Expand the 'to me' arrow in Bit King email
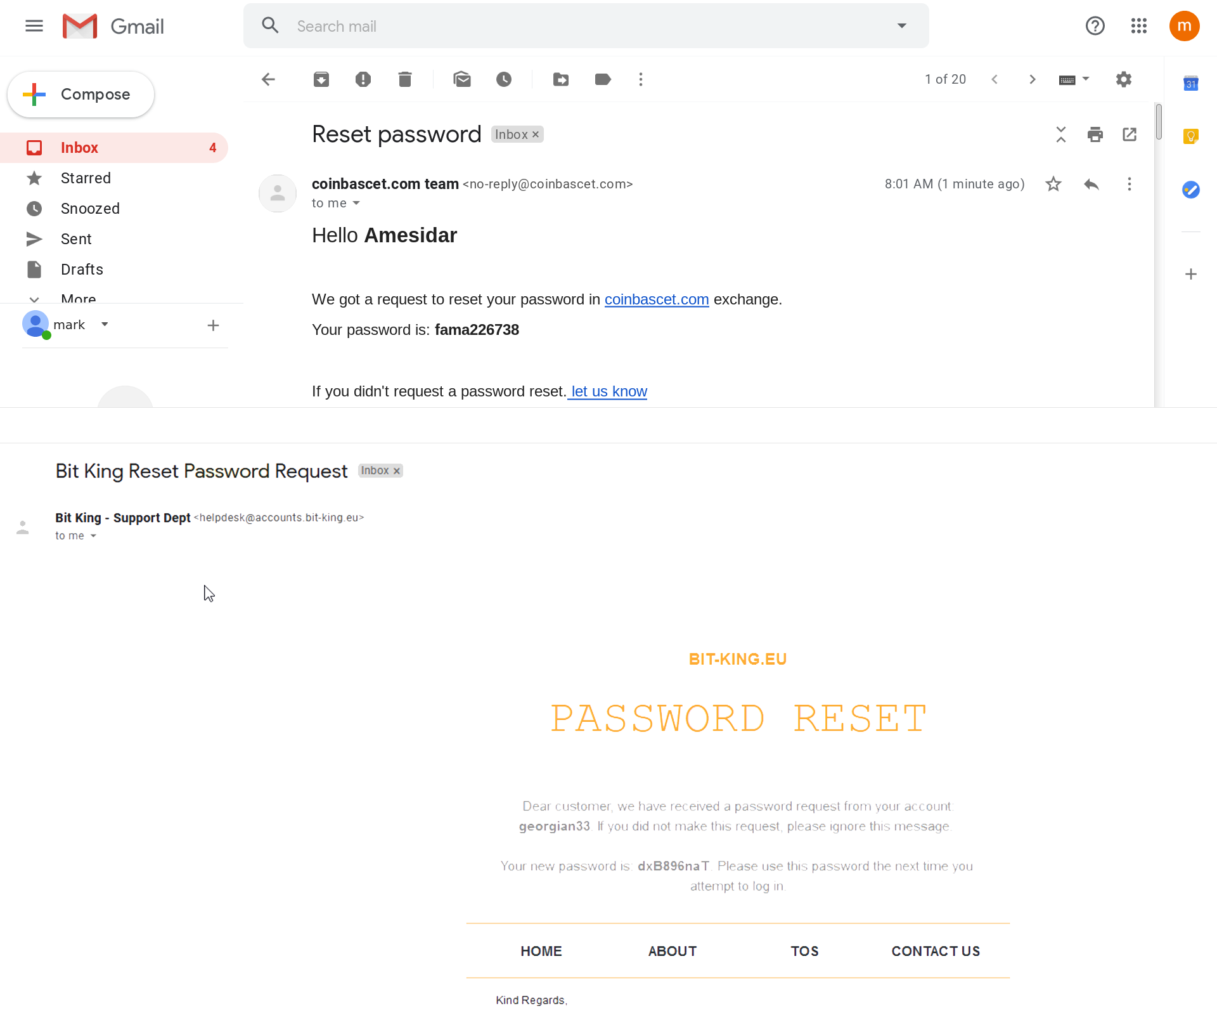Image resolution: width=1217 pixels, height=1018 pixels. (x=92, y=535)
